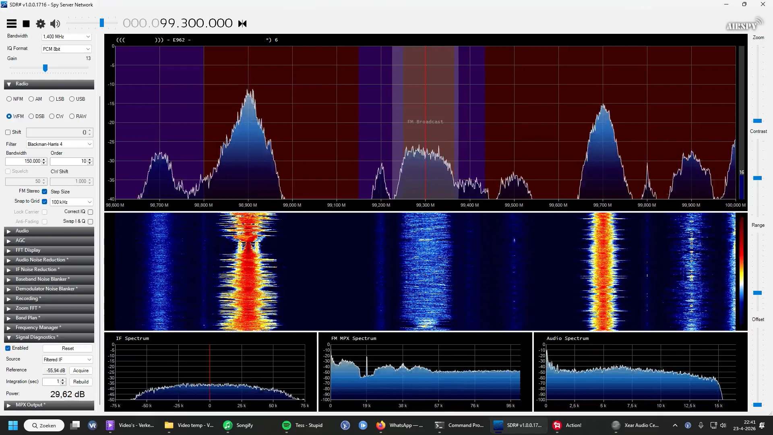
Task: Click the Contrast slider handle
Action: pyautogui.click(x=757, y=178)
